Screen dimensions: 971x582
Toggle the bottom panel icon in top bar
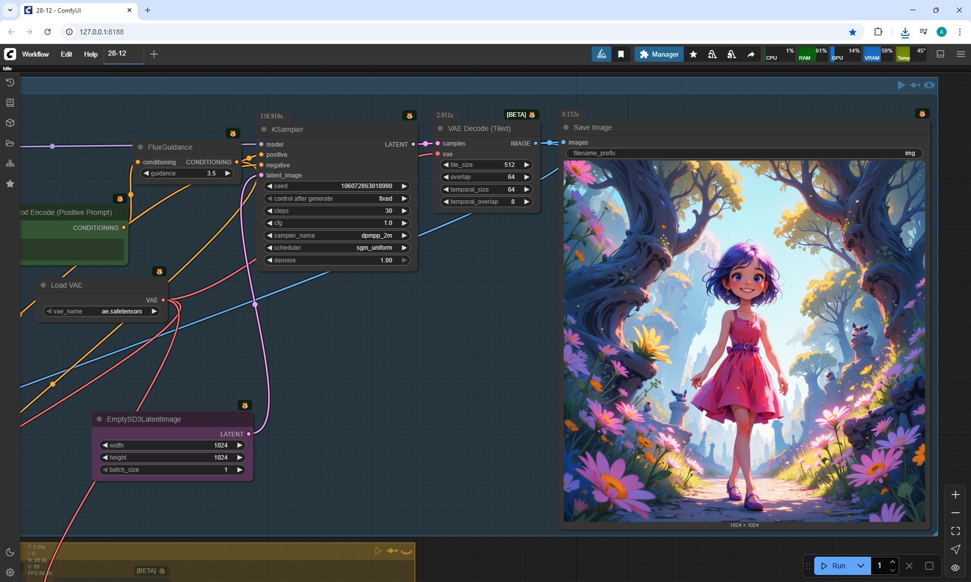click(x=941, y=54)
